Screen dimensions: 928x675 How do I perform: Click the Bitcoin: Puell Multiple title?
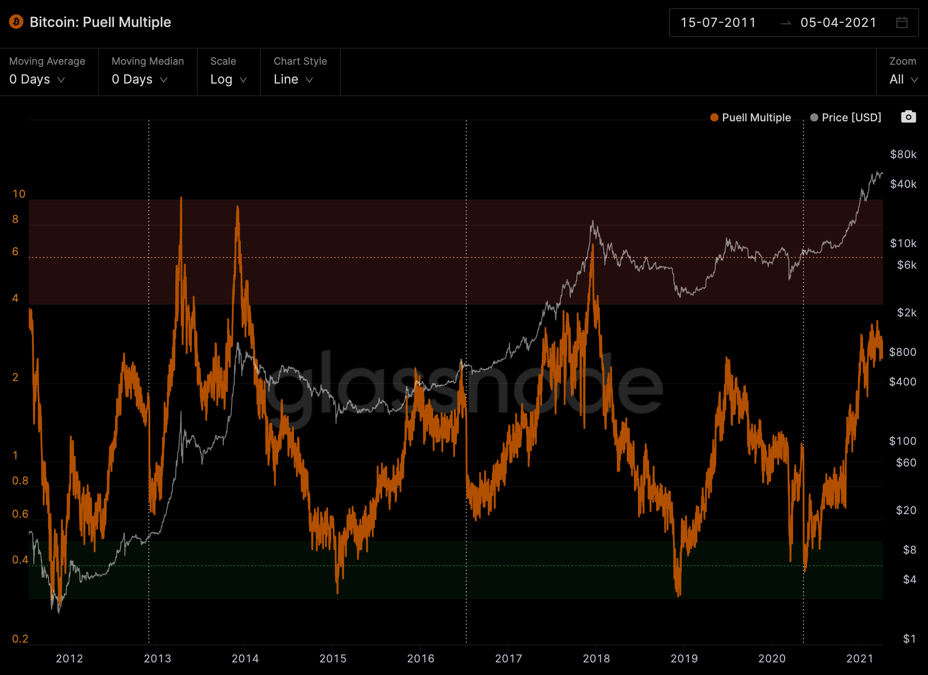[100, 22]
